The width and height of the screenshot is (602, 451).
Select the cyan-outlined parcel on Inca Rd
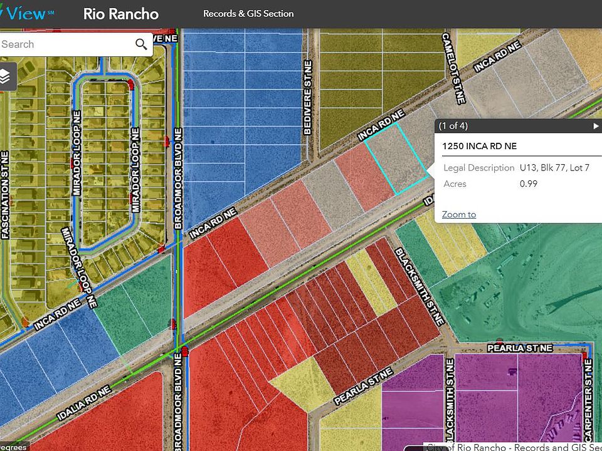pos(396,158)
